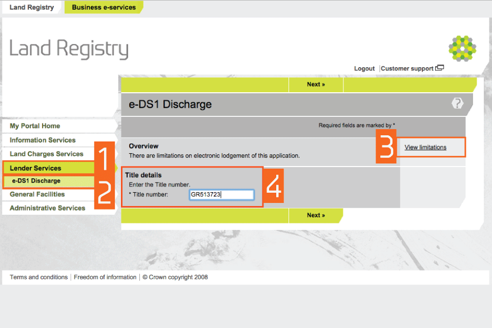Switch to the Land Registry tab
The height and width of the screenshot is (328, 492).
[x=31, y=8]
